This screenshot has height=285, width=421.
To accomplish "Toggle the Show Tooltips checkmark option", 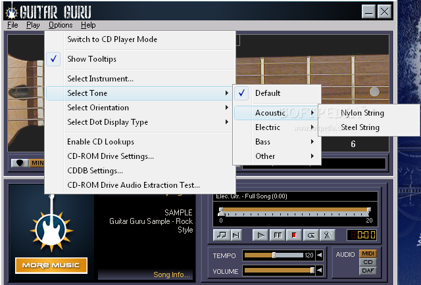I will [x=139, y=59].
